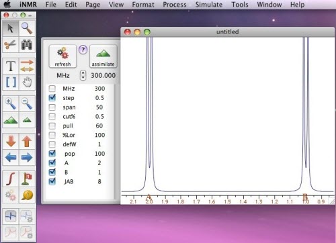This screenshot has width=336, height=243.
Task: Select the scissors cut tool
Action: (x=11, y=44)
